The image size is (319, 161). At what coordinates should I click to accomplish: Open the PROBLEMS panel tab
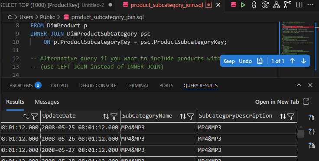(21, 85)
